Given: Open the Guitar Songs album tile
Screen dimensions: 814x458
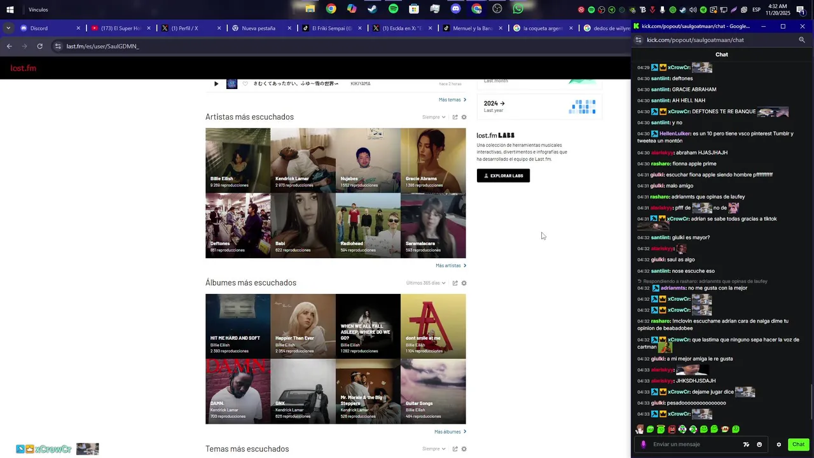Looking at the screenshot, I should pos(433,391).
